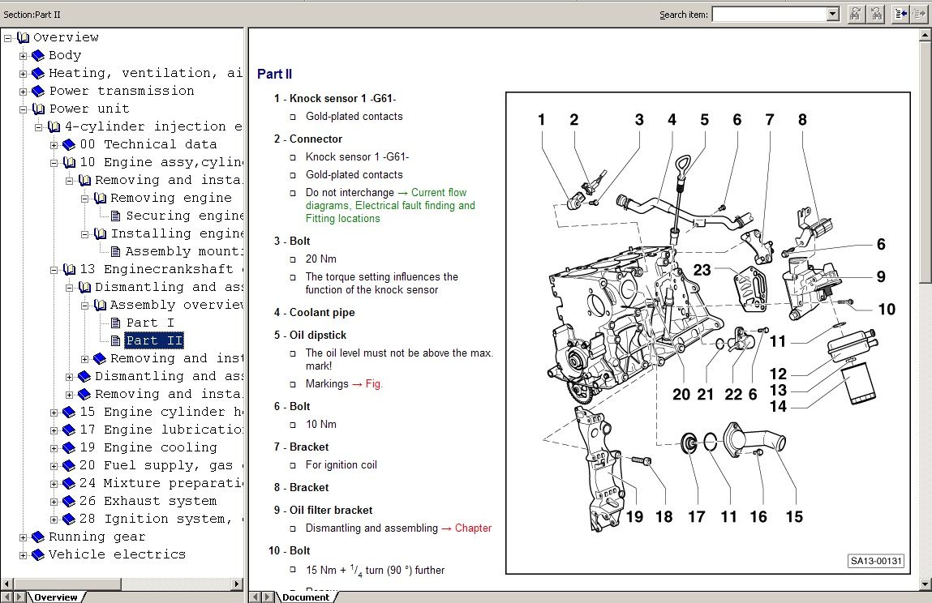This screenshot has height=603, width=932.
Task: Select the Securing engine tree item
Action: pos(184,216)
